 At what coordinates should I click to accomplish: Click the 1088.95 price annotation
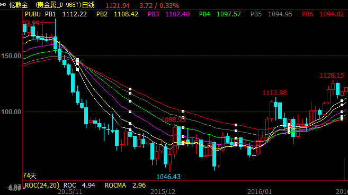pos(173,120)
